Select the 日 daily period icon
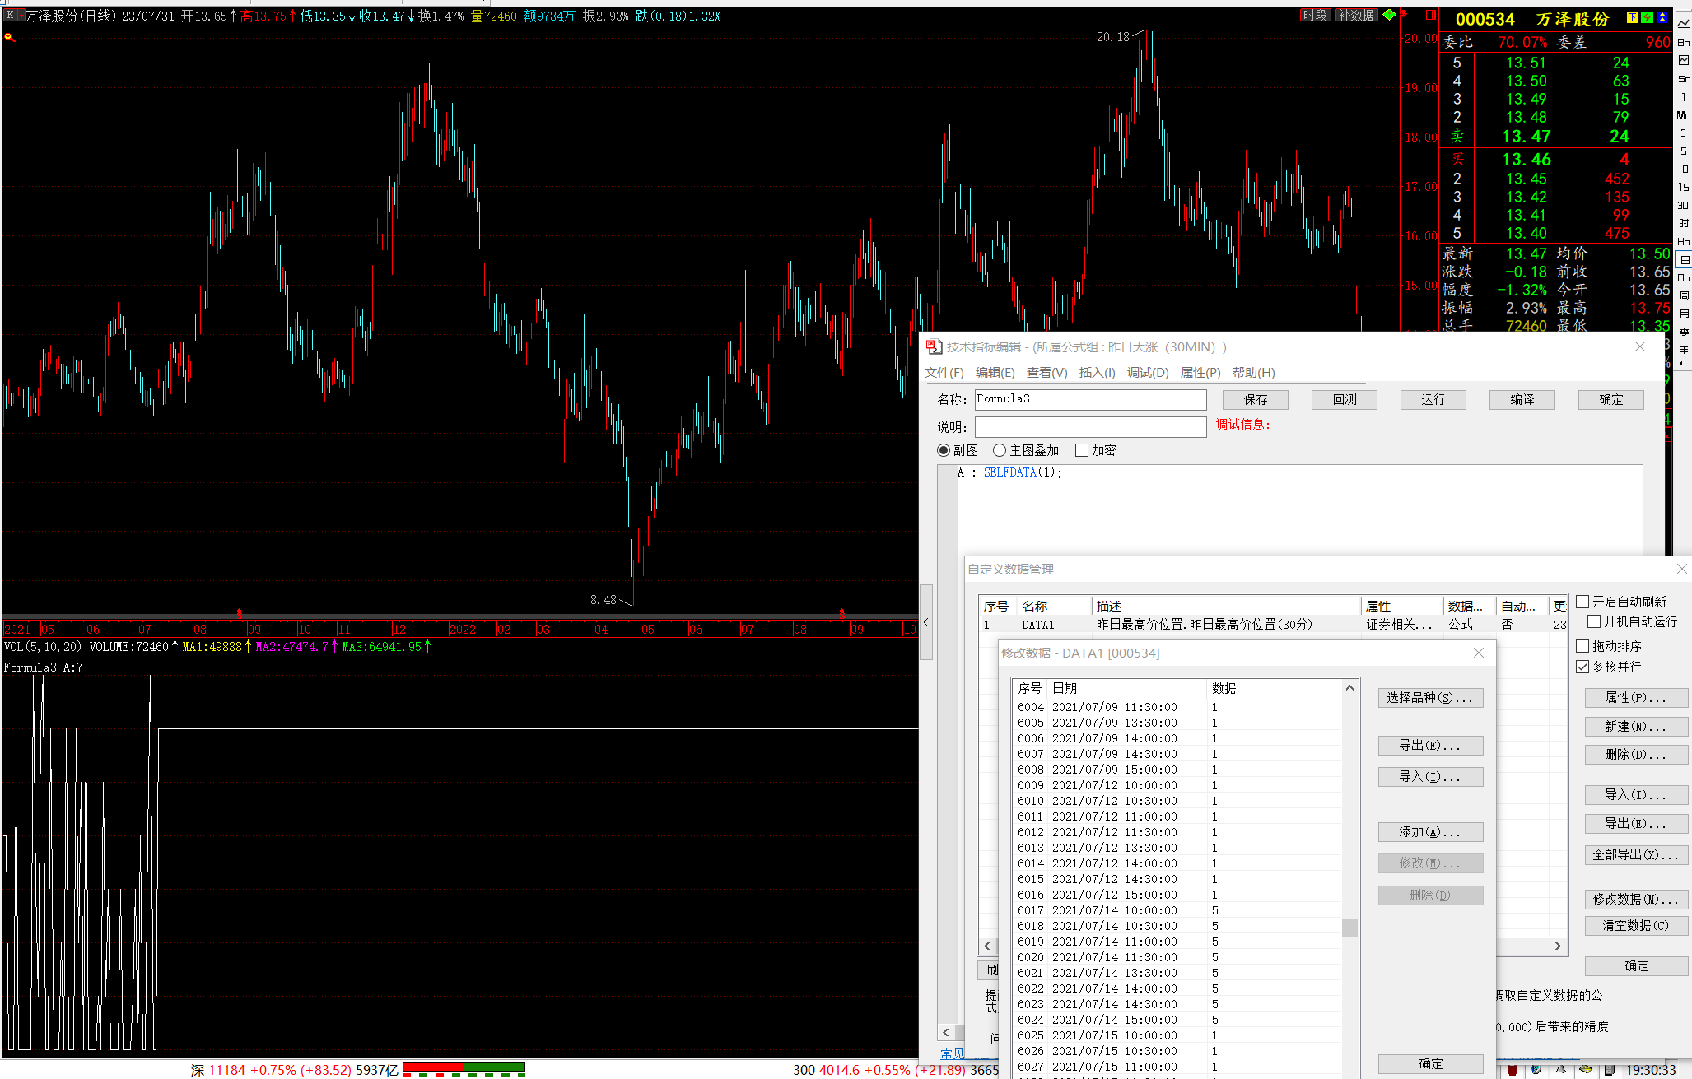Screen dimensions: 1692x1079 tap(1685, 259)
